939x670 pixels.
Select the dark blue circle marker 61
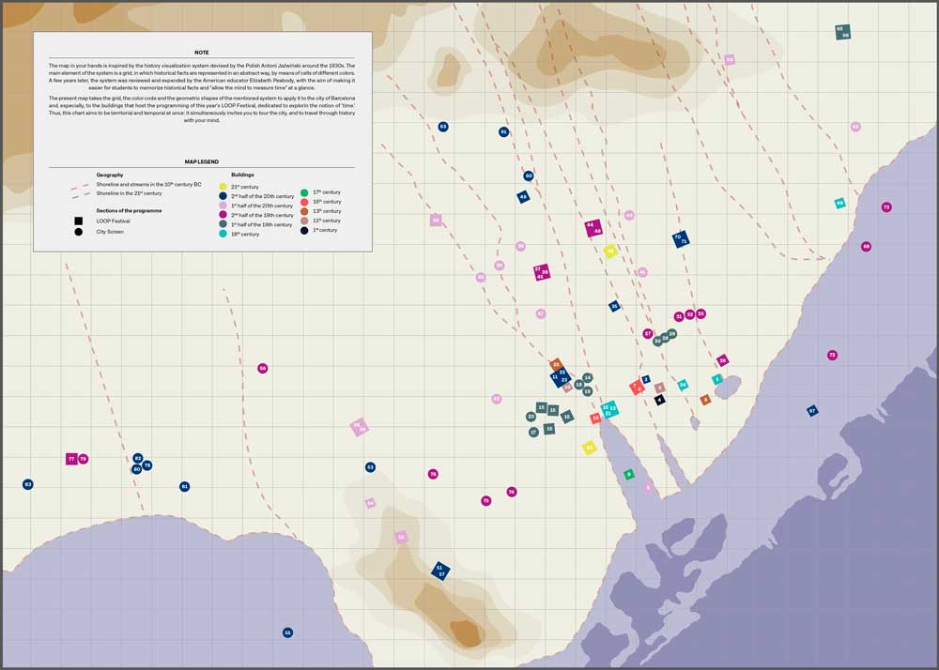click(x=503, y=132)
